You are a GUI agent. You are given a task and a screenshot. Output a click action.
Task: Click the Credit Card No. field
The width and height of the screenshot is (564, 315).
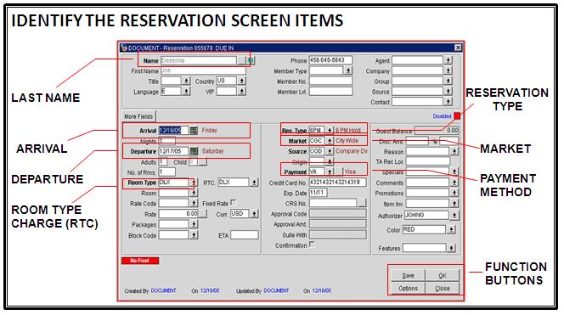[x=338, y=183]
